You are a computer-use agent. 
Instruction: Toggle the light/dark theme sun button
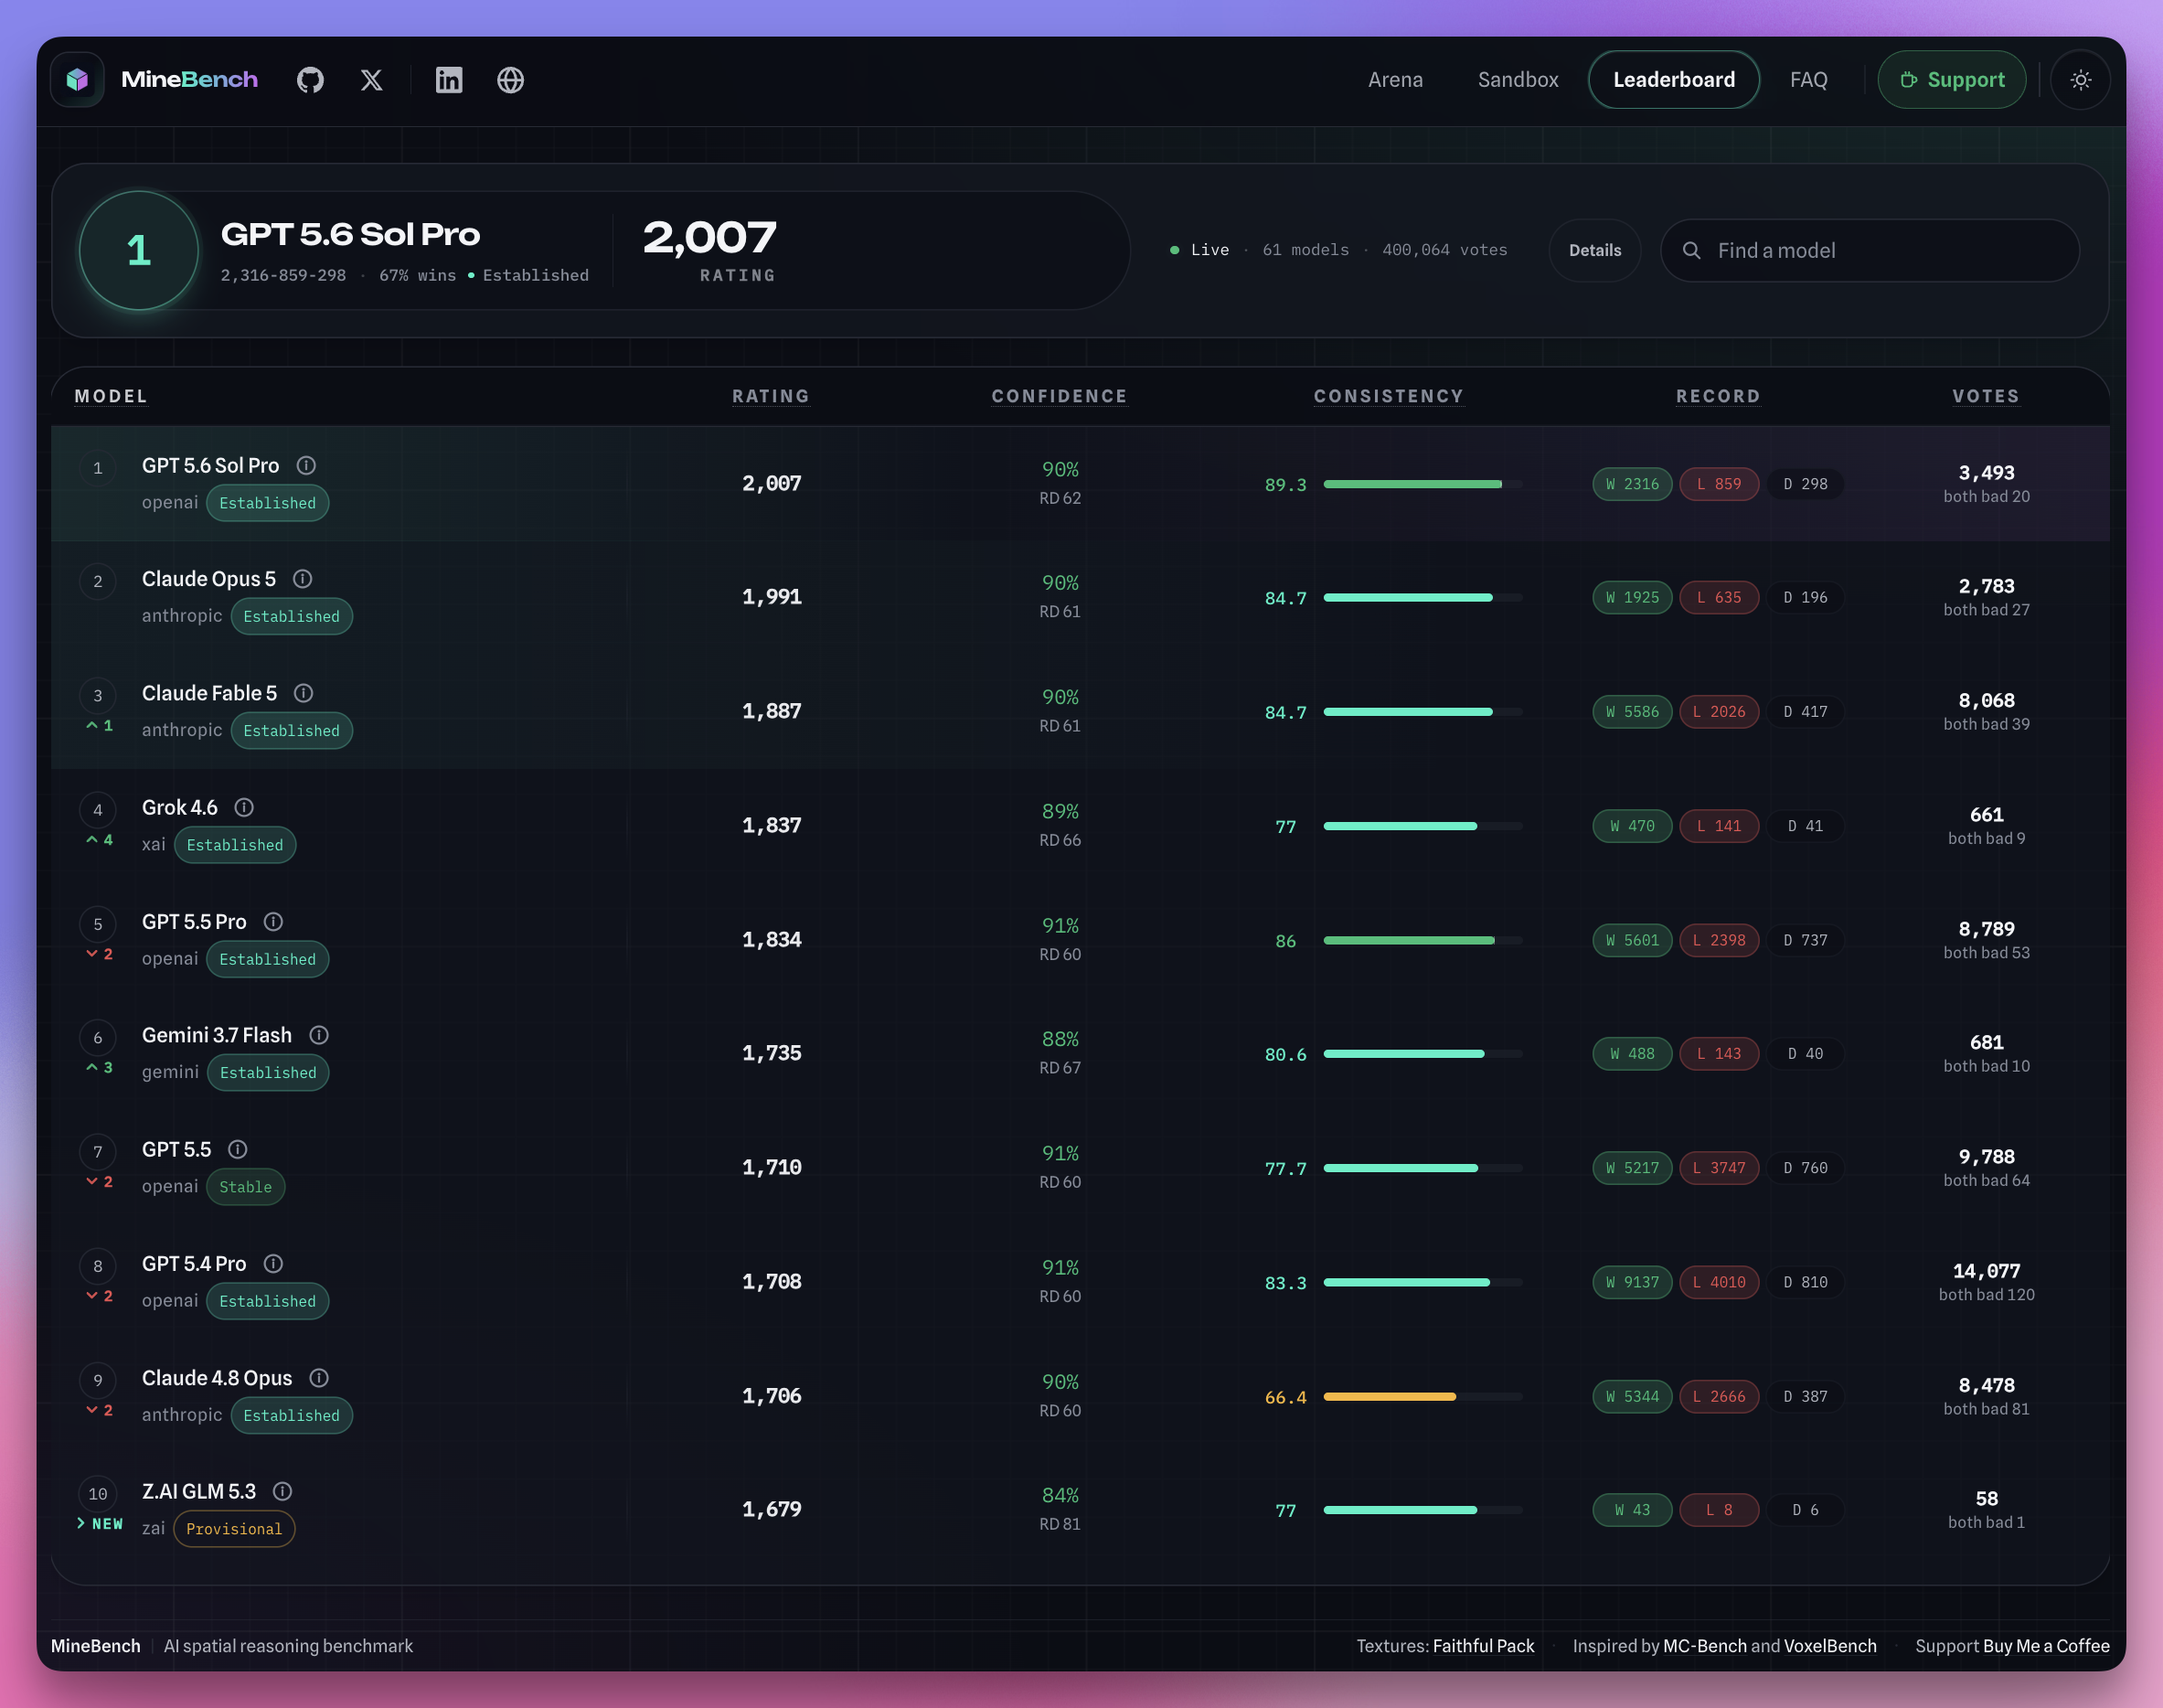[2080, 80]
